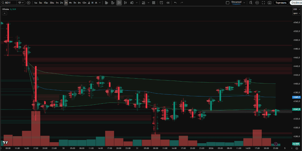Click the add symbol plus icon

(28, 3)
